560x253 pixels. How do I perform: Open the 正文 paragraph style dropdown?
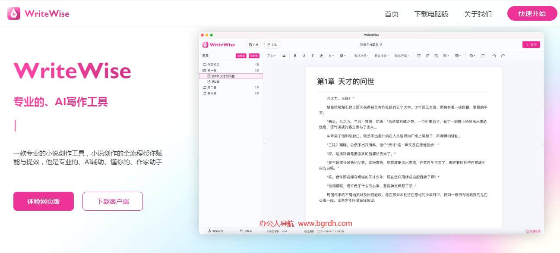click(272, 56)
